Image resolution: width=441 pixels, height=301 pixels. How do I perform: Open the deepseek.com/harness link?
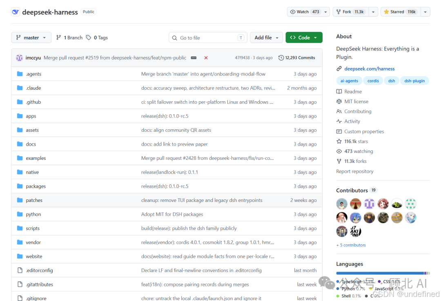(x=369, y=69)
